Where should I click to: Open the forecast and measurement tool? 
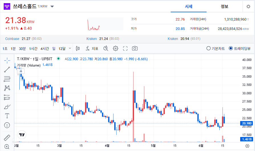tap(7, 97)
